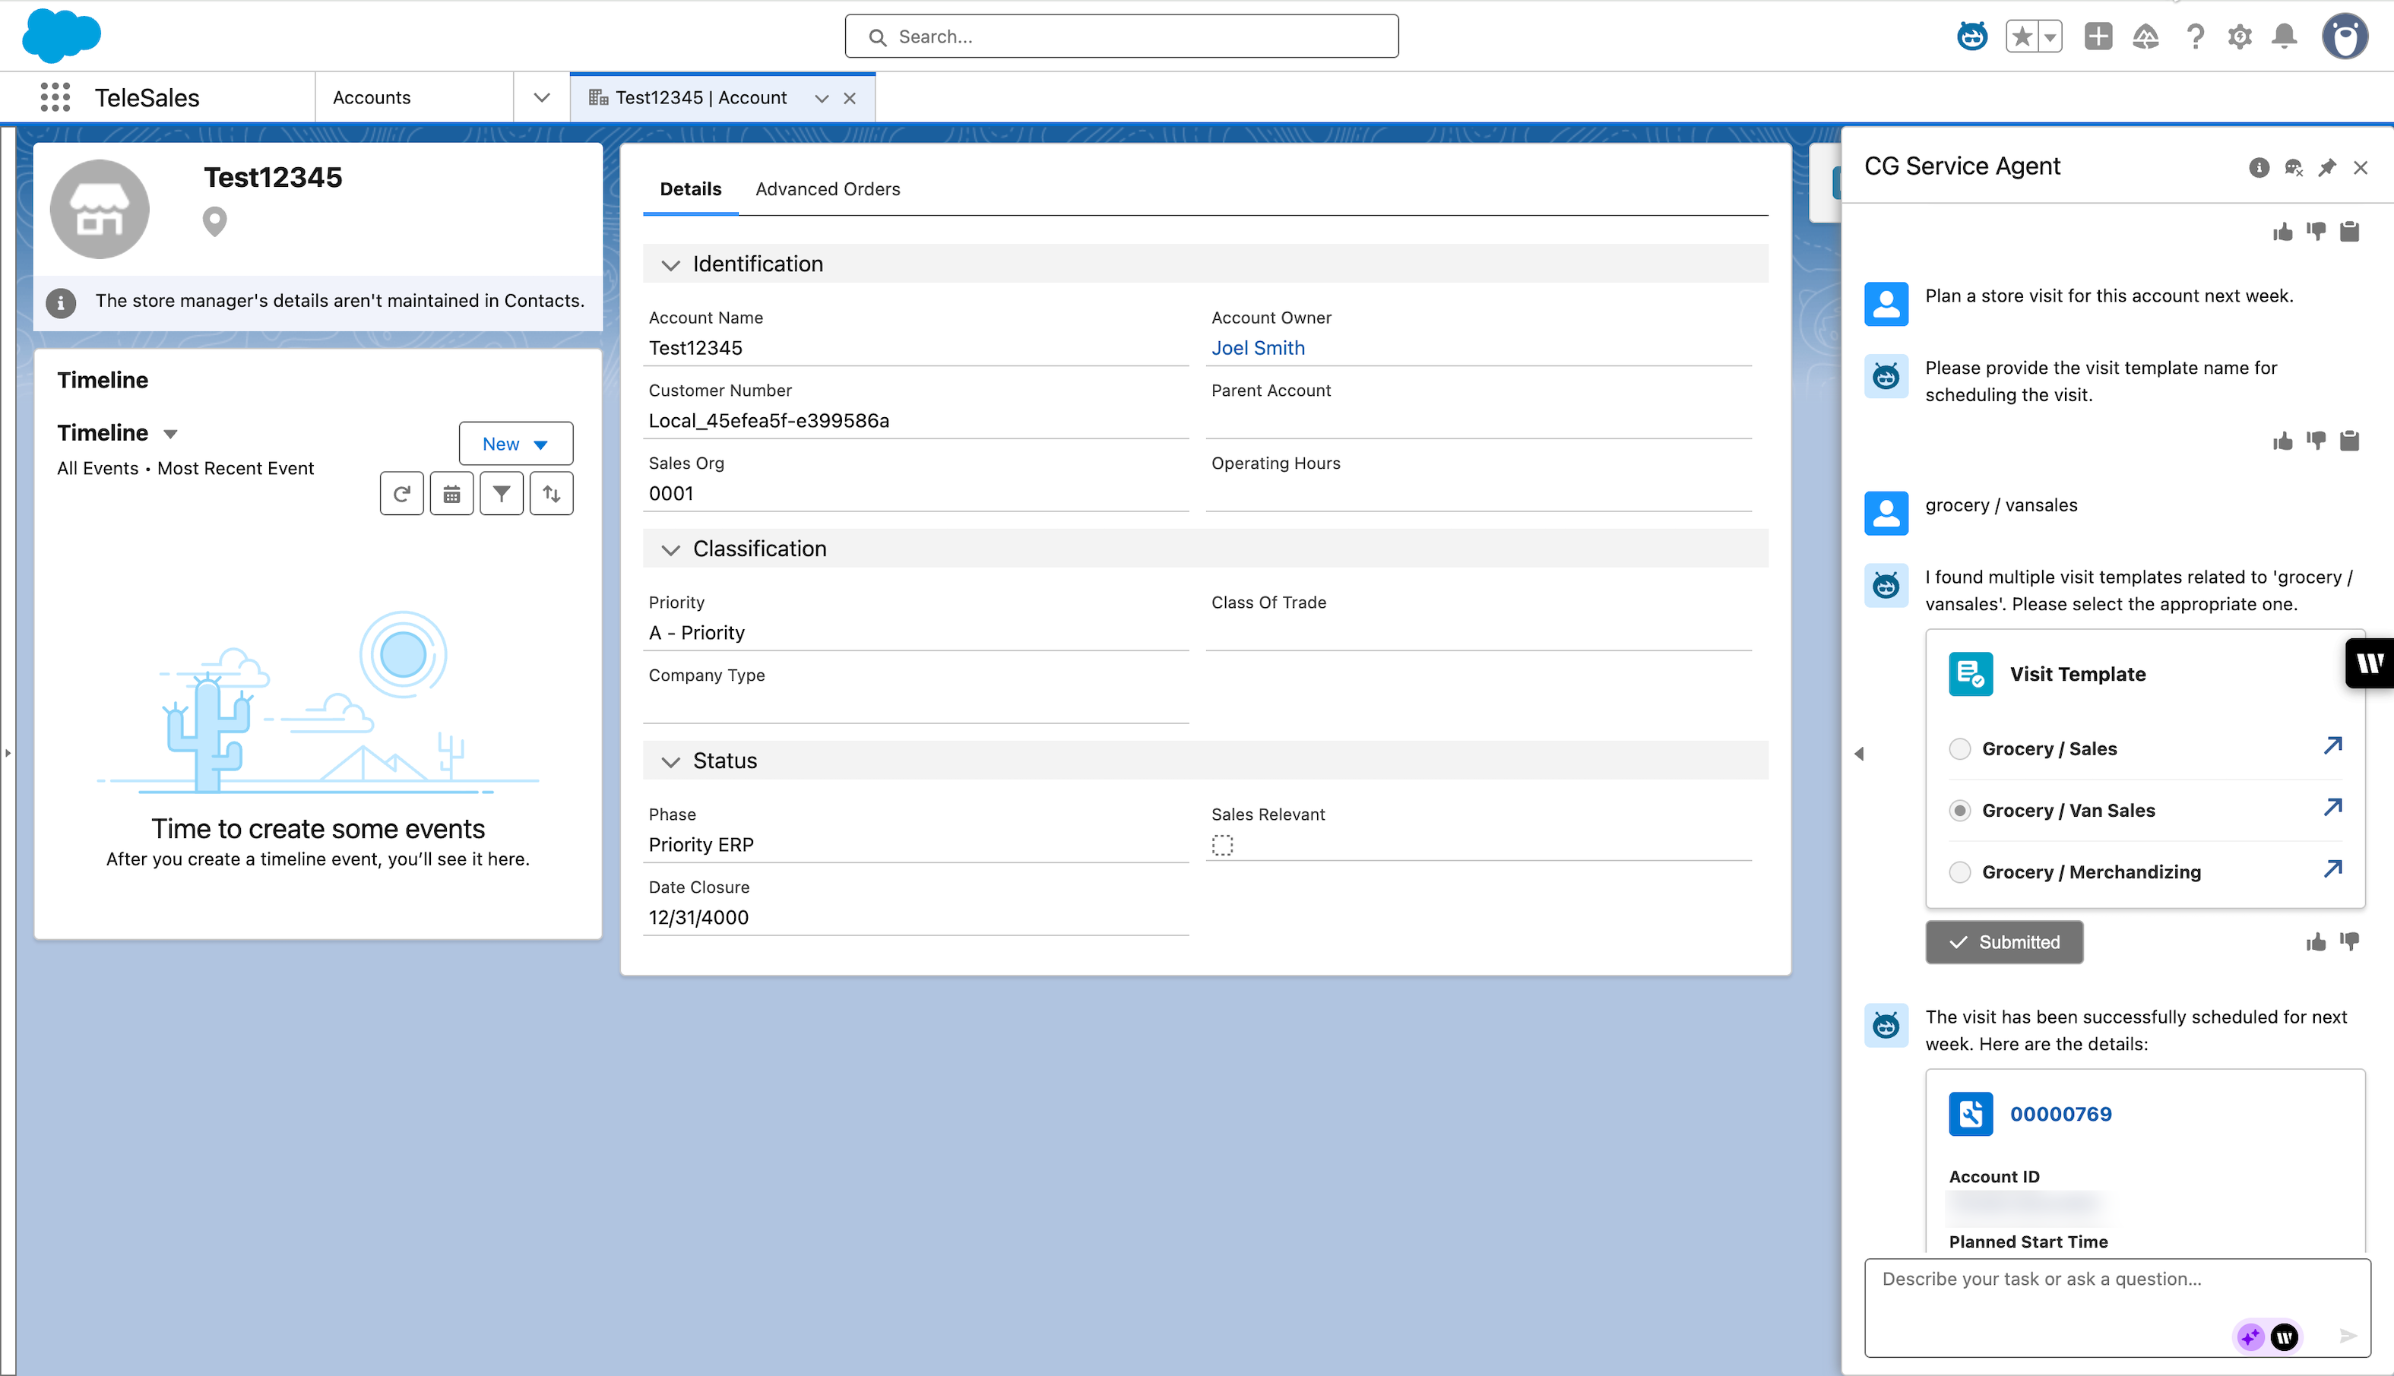
Task: Open the Timeline calendar date picker icon
Action: (451, 493)
